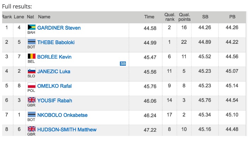
Task: Click the blue SB badge in Borlée's row
Action: coord(123,64)
